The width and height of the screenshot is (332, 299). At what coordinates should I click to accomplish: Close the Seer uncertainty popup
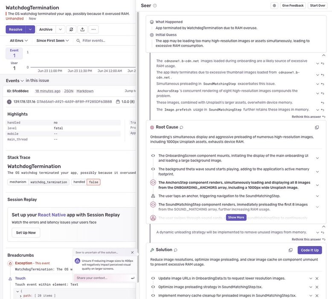click(x=132, y=252)
